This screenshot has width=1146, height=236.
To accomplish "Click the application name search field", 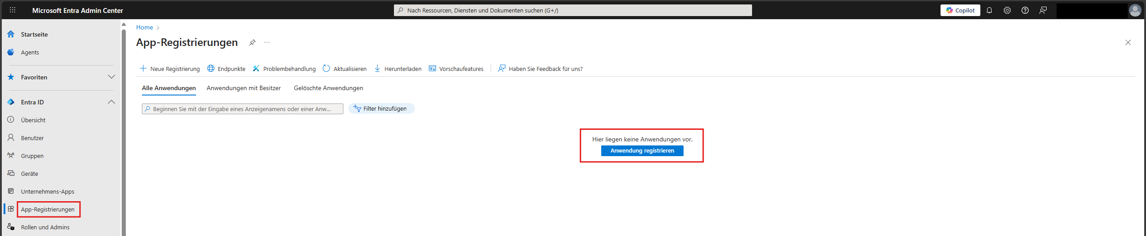I will coord(242,109).
